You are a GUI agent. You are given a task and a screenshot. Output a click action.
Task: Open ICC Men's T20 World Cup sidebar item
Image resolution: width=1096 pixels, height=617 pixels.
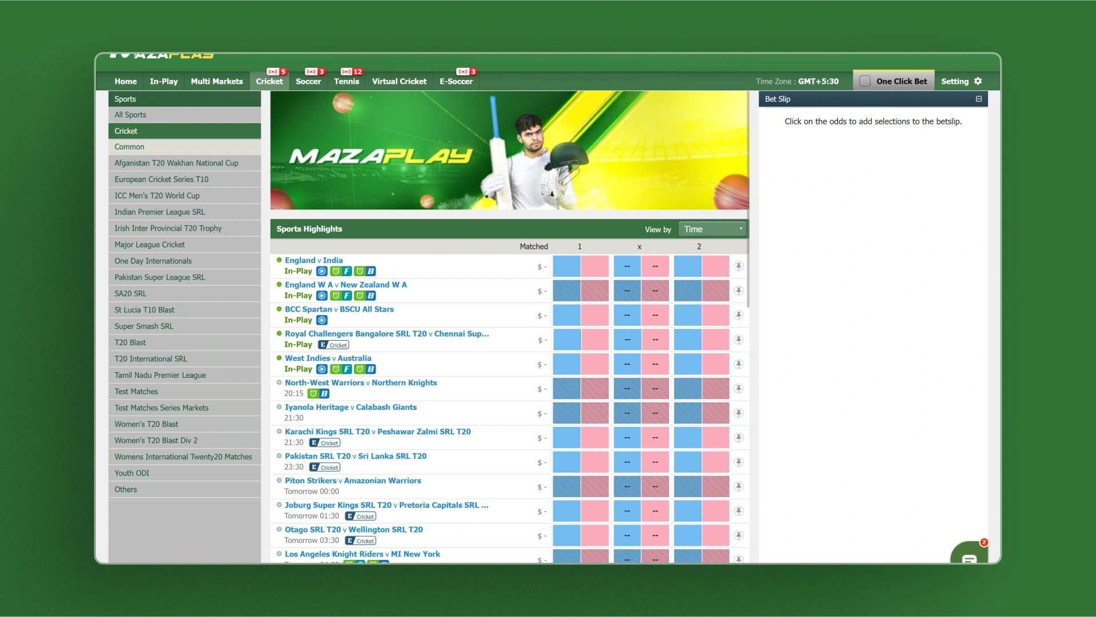click(x=184, y=196)
